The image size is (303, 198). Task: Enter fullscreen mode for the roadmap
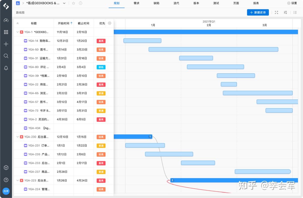point(276,12)
